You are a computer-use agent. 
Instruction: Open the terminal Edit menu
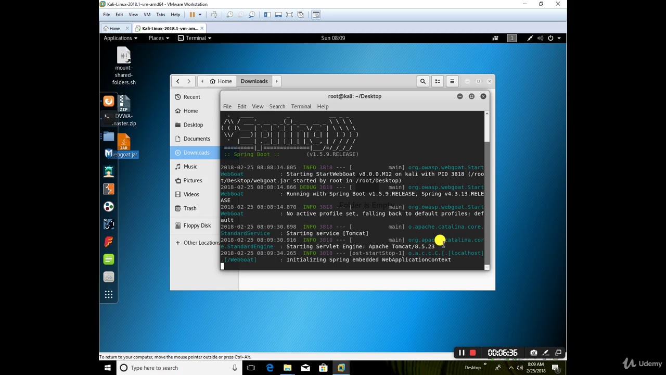pyautogui.click(x=242, y=106)
